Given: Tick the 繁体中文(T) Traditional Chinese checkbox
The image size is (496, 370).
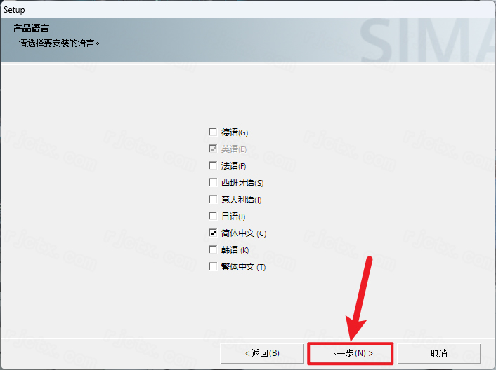Looking at the screenshot, I should pyautogui.click(x=213, y=266).
